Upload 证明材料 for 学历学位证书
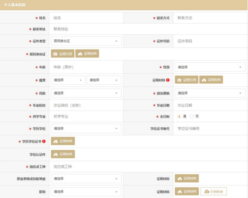248x198 pixels. (63, 141)
